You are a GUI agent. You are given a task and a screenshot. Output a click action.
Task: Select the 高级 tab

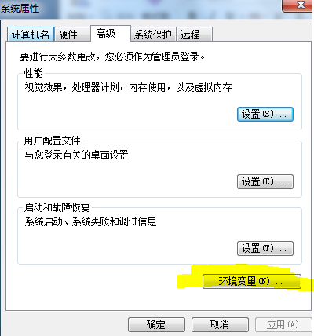[x=111, y=34]
